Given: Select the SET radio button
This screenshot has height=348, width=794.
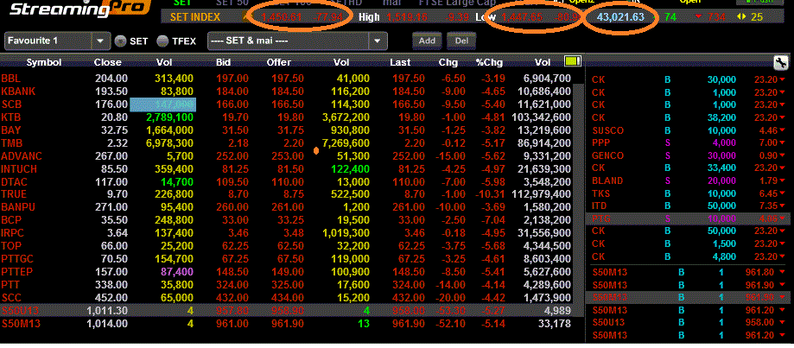Looking at the screenshot, I should click(120, 41).
